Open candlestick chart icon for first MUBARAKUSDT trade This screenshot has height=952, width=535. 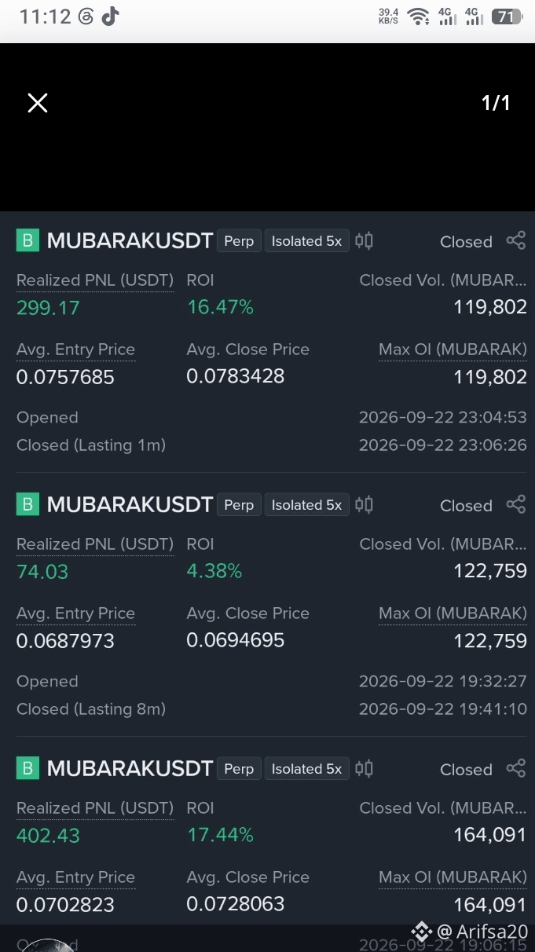point(364,240)
